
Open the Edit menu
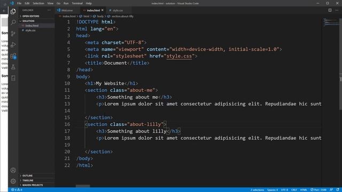tap(27, 3)
